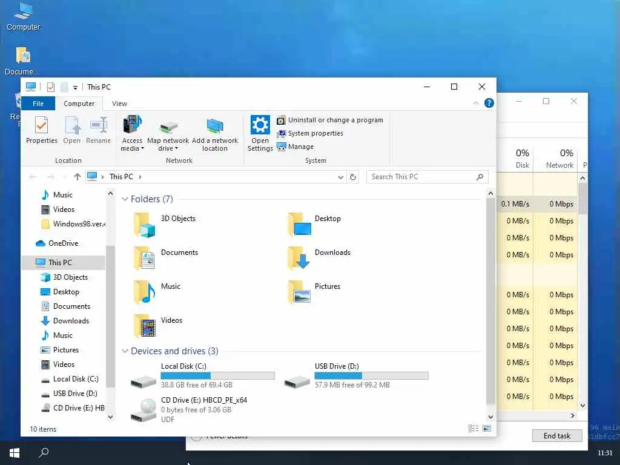Select the Pictures folder icon in Folders

[299, 292]
